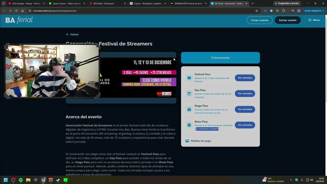
Task: Switch to the Copero Resultados tab
Action: click(148, 4)
